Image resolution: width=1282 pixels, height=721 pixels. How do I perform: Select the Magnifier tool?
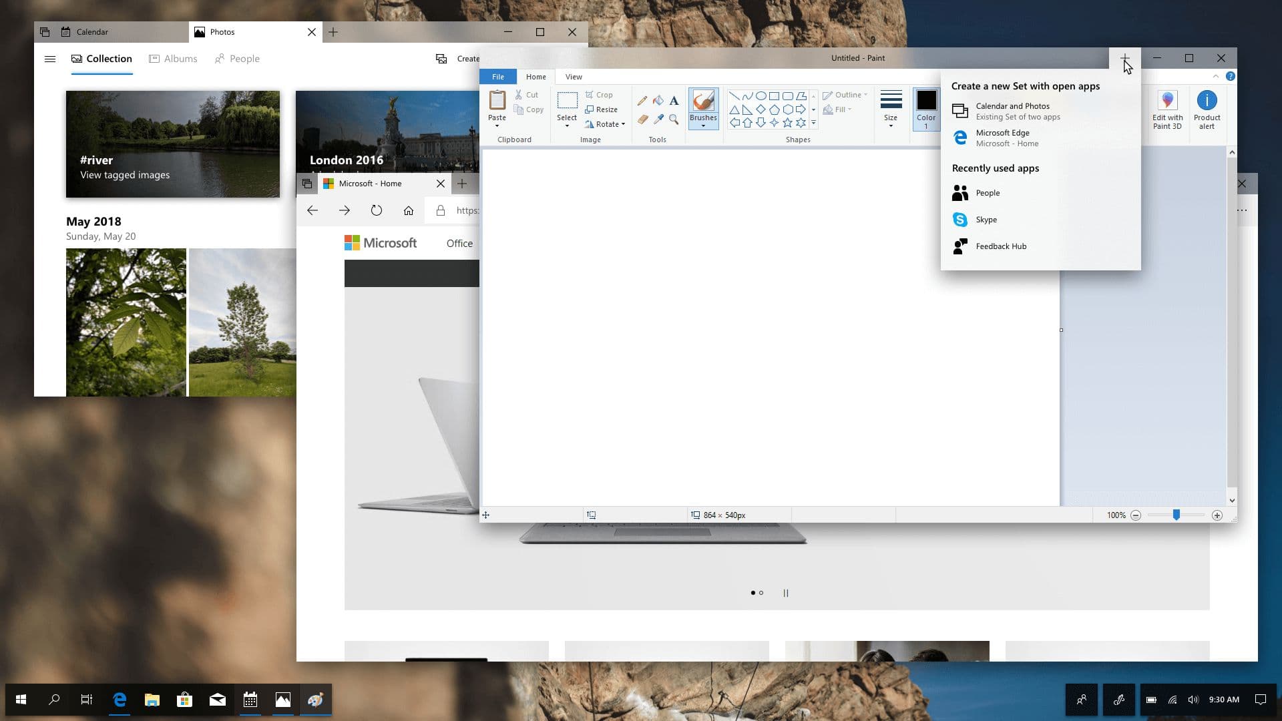(674, 119)
